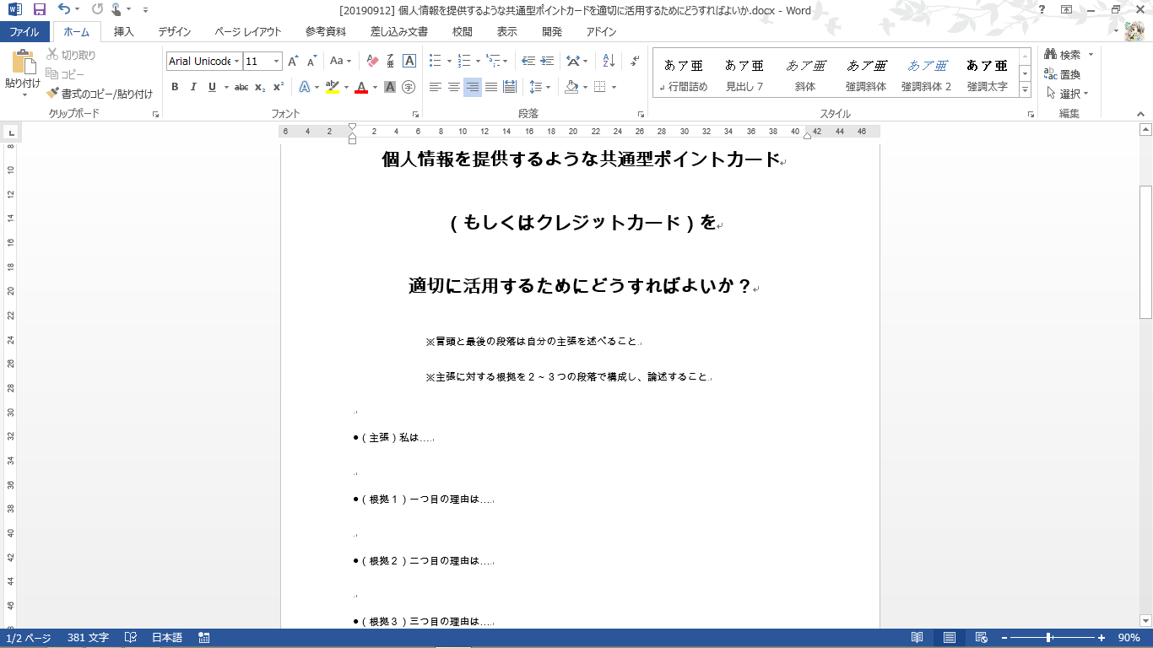Open the 挿入 (Insert) ribbon tab
Screen dimensions: 1153x648
pyautogui.click(x=124, y=32)
